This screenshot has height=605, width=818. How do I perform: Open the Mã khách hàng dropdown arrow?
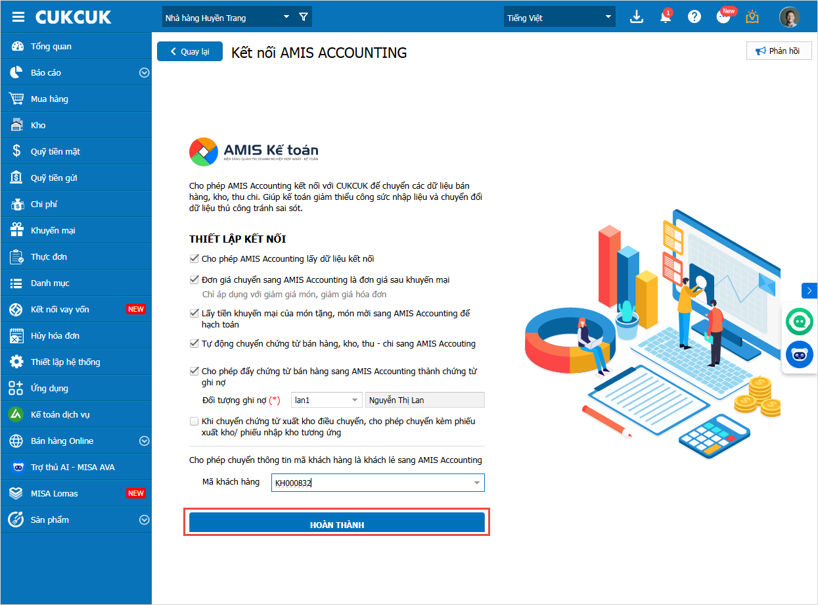[477, 483]
